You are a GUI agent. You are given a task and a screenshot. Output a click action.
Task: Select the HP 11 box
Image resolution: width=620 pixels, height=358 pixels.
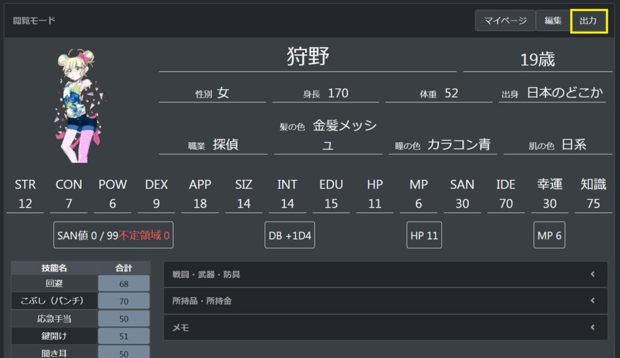[424, 235]
